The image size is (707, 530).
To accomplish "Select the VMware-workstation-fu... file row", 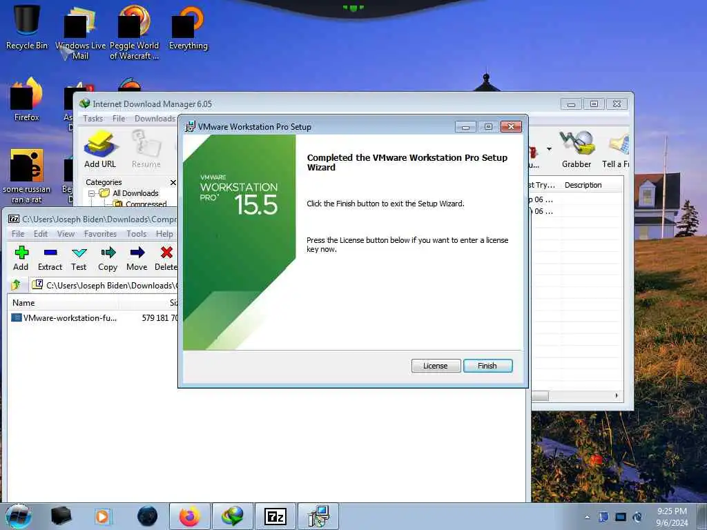I will coord(93,317).
